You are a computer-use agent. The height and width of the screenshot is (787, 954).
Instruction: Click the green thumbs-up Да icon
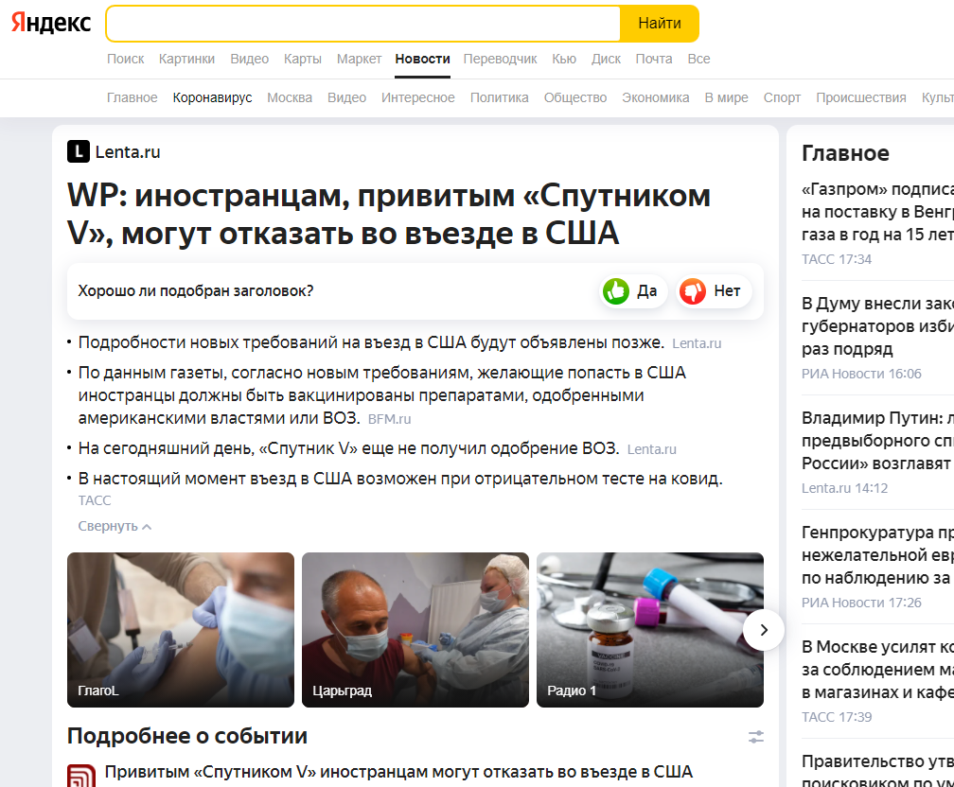pos(616,291)
